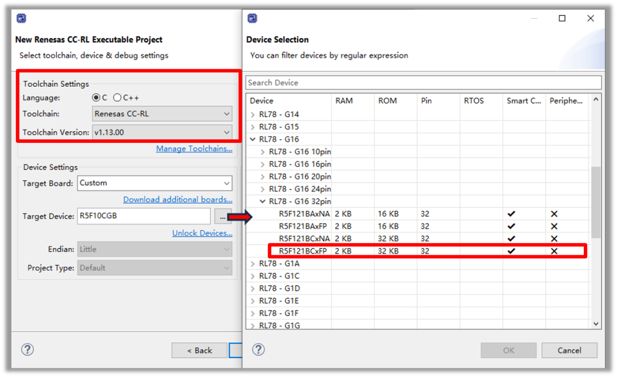The height and width of the screenshot is (377, 617).
Task: Open the Target Board Custom dropdown
Action: (154, 183)
